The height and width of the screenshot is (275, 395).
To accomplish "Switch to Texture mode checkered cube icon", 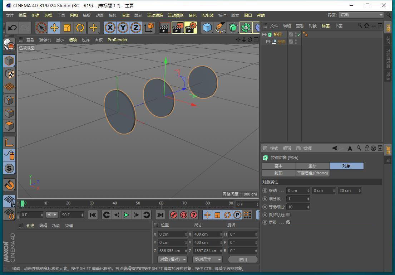I will click(x=9, y=74).
